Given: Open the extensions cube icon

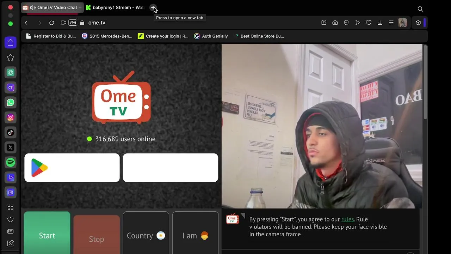Looking at the screenshot, I should pyautogui.click(x=418, y=23).
